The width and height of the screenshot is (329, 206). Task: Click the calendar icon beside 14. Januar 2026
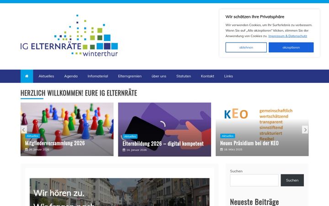point(124,150)
